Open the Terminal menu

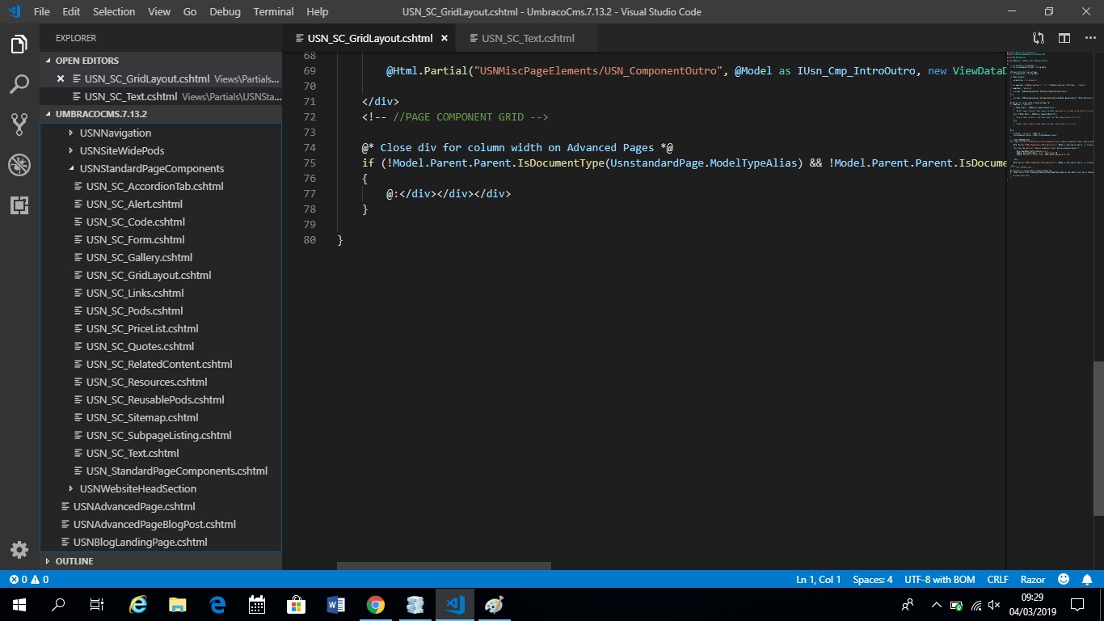[x=274, y=11]
